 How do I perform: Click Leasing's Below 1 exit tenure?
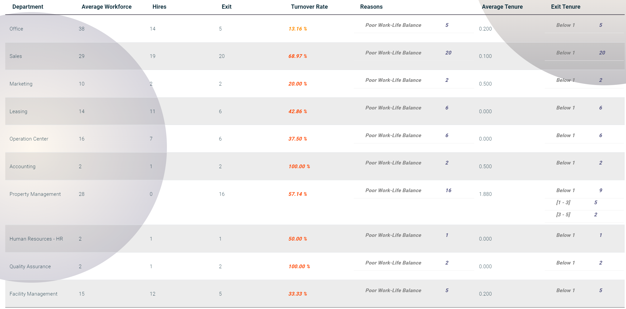pyautogui.click(x=565, y=108)
